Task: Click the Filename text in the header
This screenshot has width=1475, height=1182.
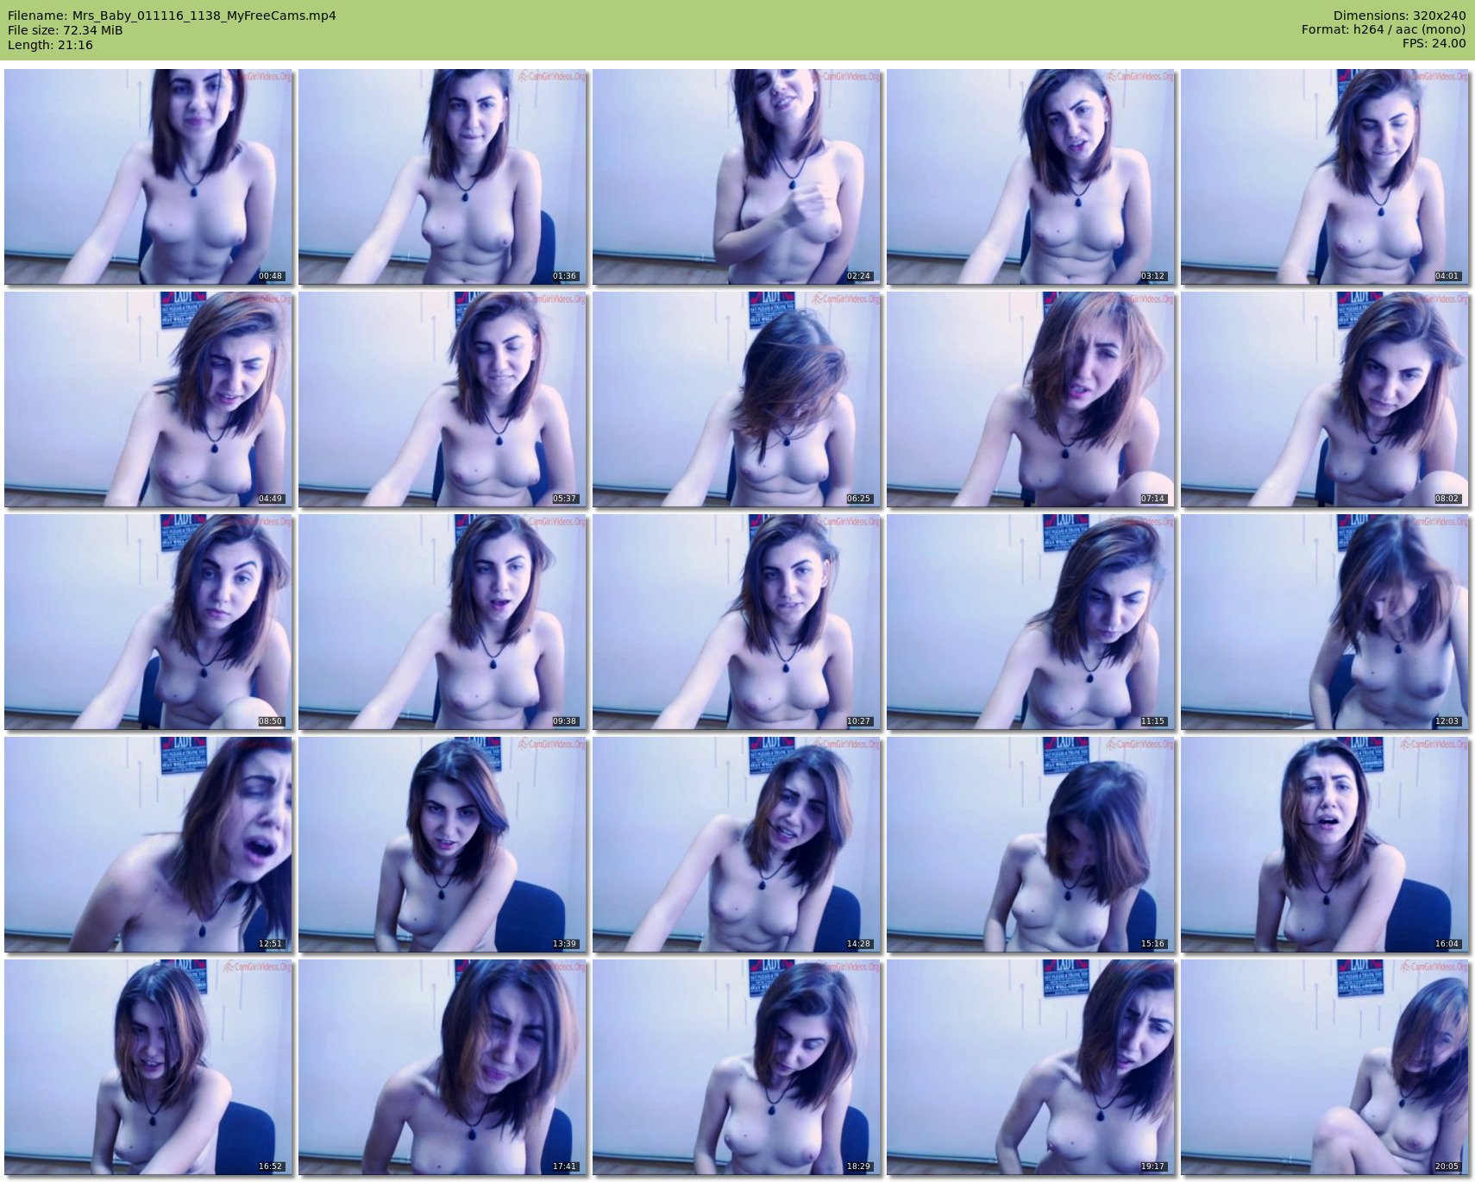Action: 172,16
